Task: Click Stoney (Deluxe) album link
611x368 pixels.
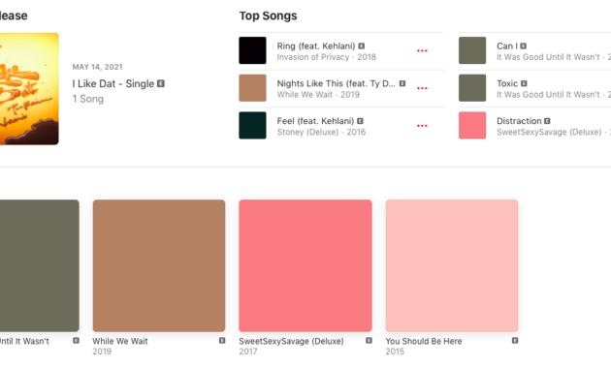Action: [x=307, y=133]
